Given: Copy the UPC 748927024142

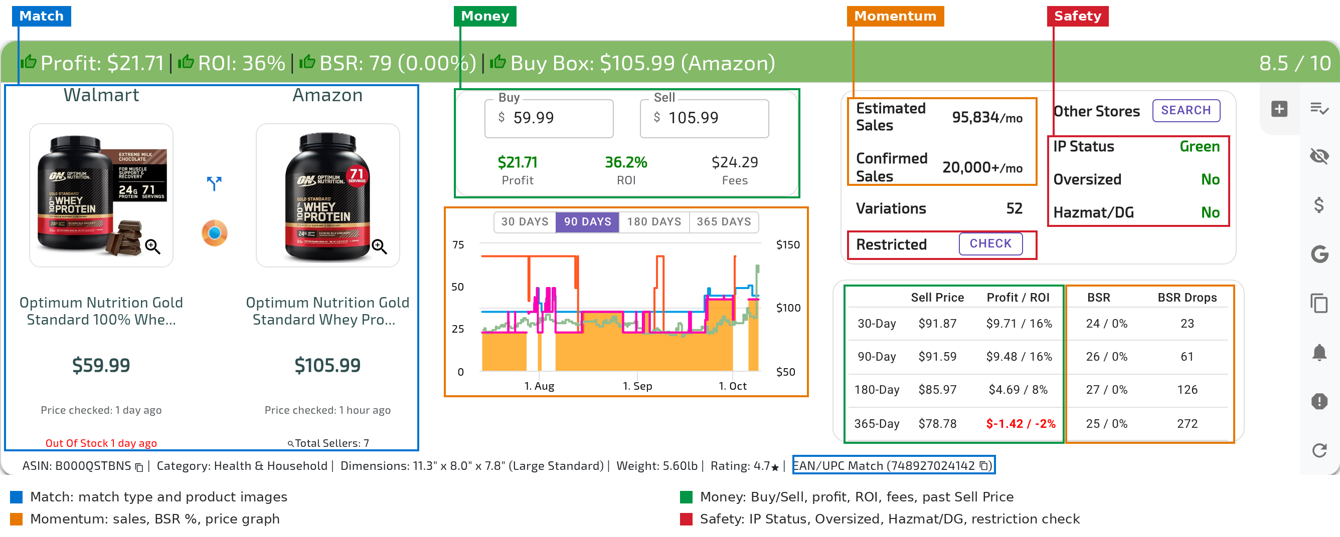Looking at the screenshot, I should (983, 466).
